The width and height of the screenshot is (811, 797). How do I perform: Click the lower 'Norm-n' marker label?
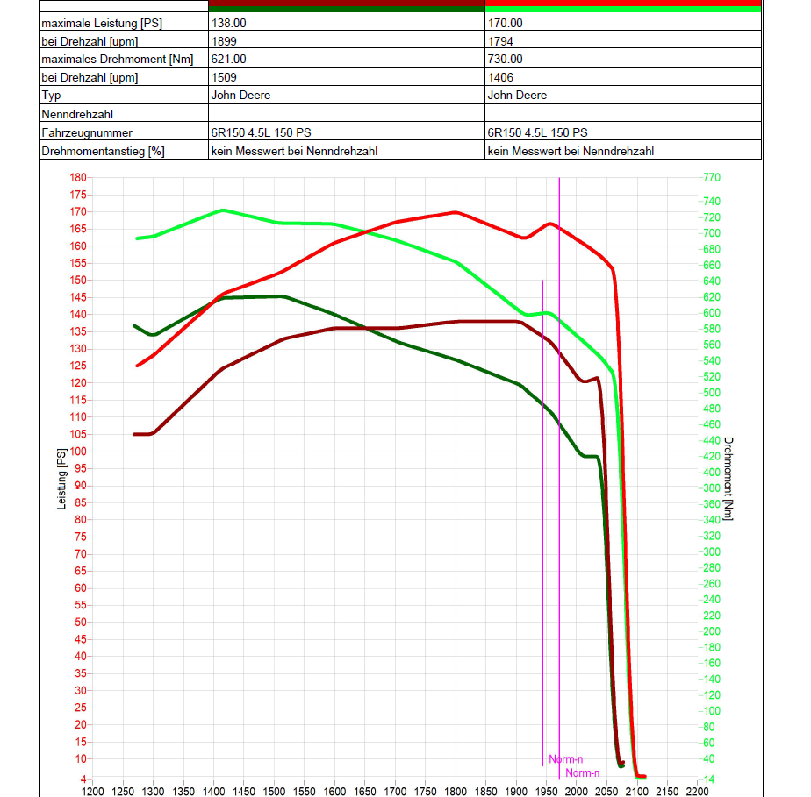point(583,772)
